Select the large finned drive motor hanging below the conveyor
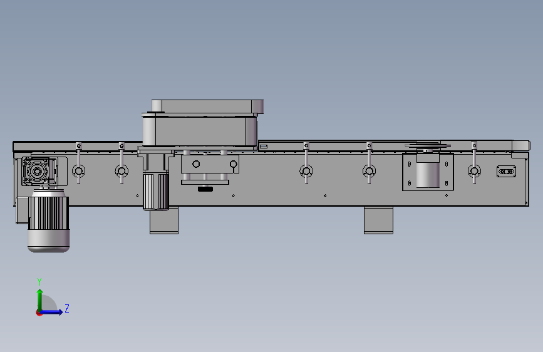The width and height of the screenshot is (543, 352). click(x=48, y=220)
